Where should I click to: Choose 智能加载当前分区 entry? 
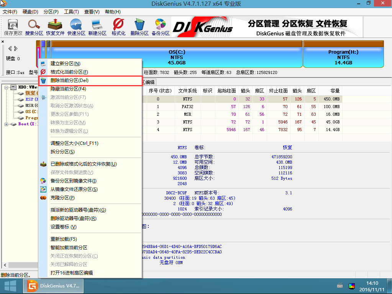(90, 248)
